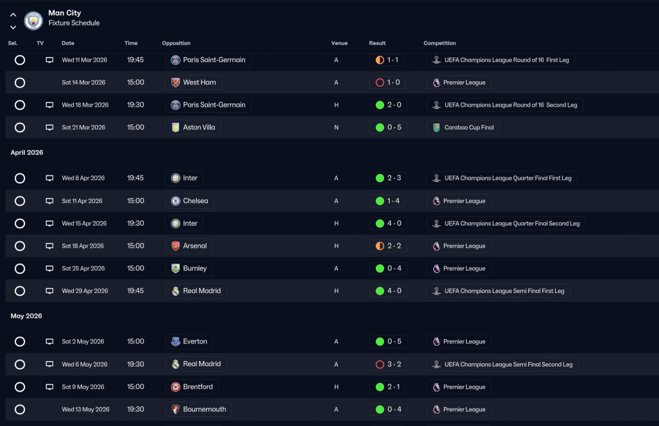This screenshot has width=659, height=426.
Task: Click the Man City club badge icon
Action: point(33,20)
